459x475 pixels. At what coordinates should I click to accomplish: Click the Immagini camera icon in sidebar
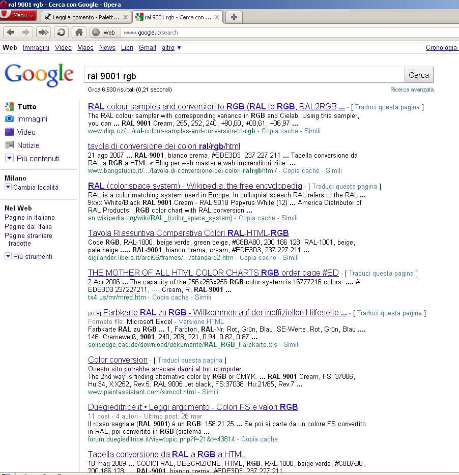pyautogui.click(x=9, y=119)
